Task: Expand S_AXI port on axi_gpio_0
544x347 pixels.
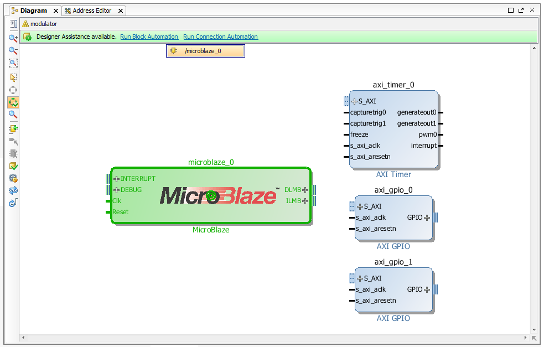Action: (x=360, y=207)
